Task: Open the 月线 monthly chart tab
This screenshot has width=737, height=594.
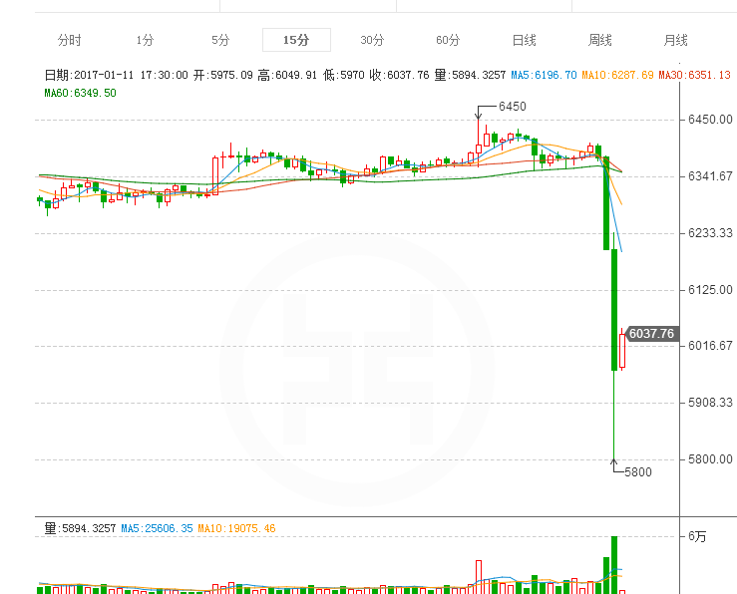Action: click(675, 41)
